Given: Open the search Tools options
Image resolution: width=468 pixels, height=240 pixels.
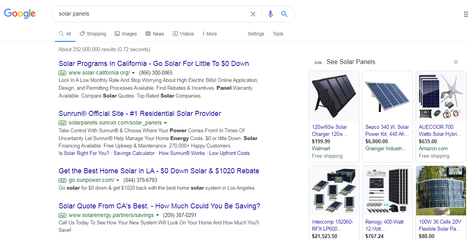Looking at the screenshot, I should pos(278,34).
